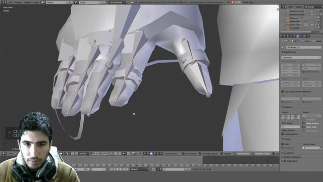Toggle the Textured Solid checkbox

235,154
